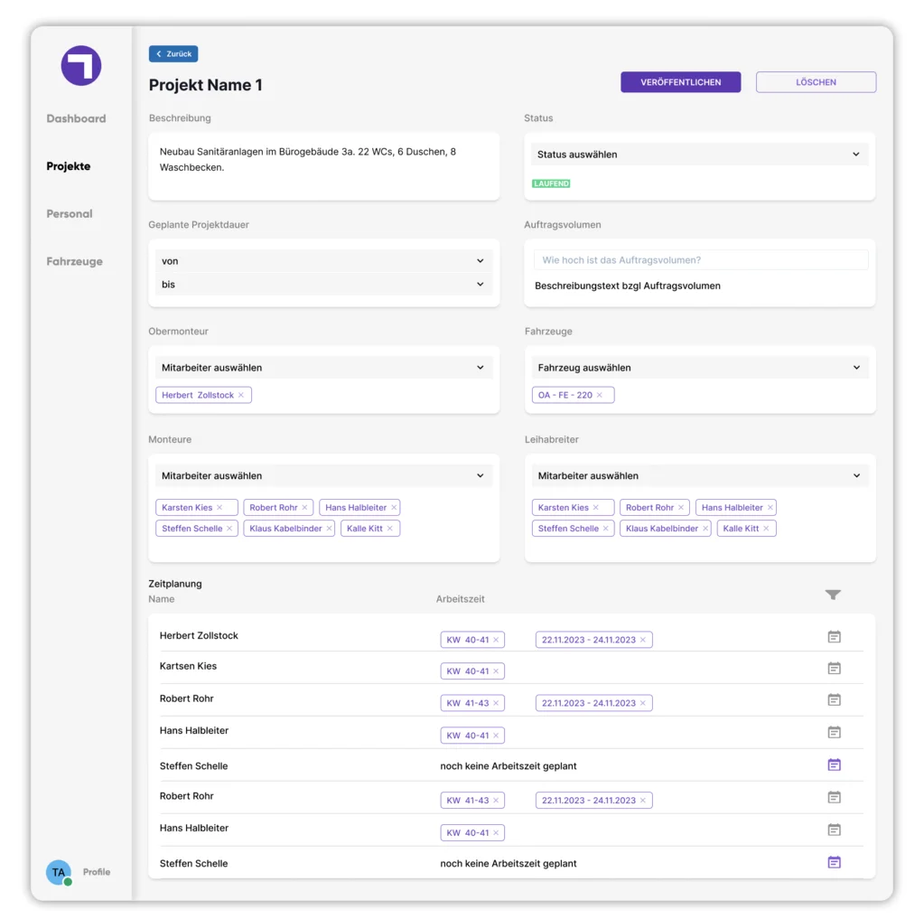Viewport: 924px width, 919px height.
Task: Open the filter icon in Zeitplanung
Action: point(832,595)
